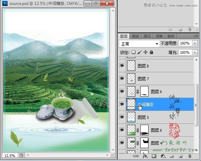Click right arrow of document horizontal scrollbar
This screenshot has height=161, width=201.
click(108, 155)
